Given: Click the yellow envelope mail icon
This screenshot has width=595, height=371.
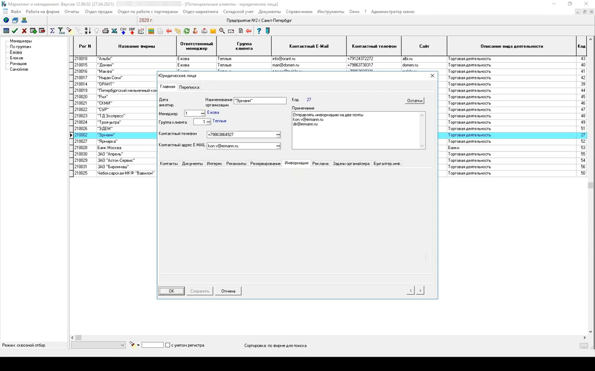Looking at the screenshot, I should coord(213,31).
